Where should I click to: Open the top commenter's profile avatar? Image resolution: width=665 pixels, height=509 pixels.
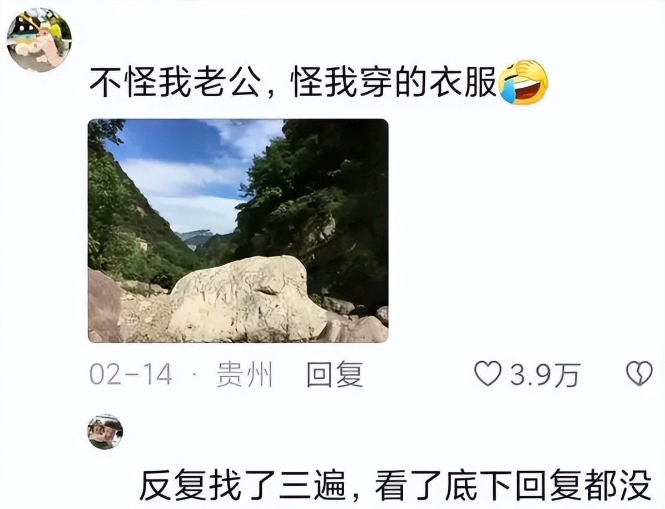[x=39, y=40]
